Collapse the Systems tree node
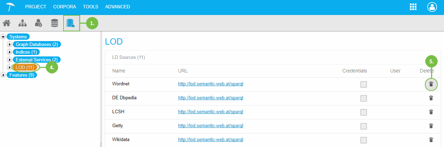This screenshot has width=444, height=147. tap(3, 37)
